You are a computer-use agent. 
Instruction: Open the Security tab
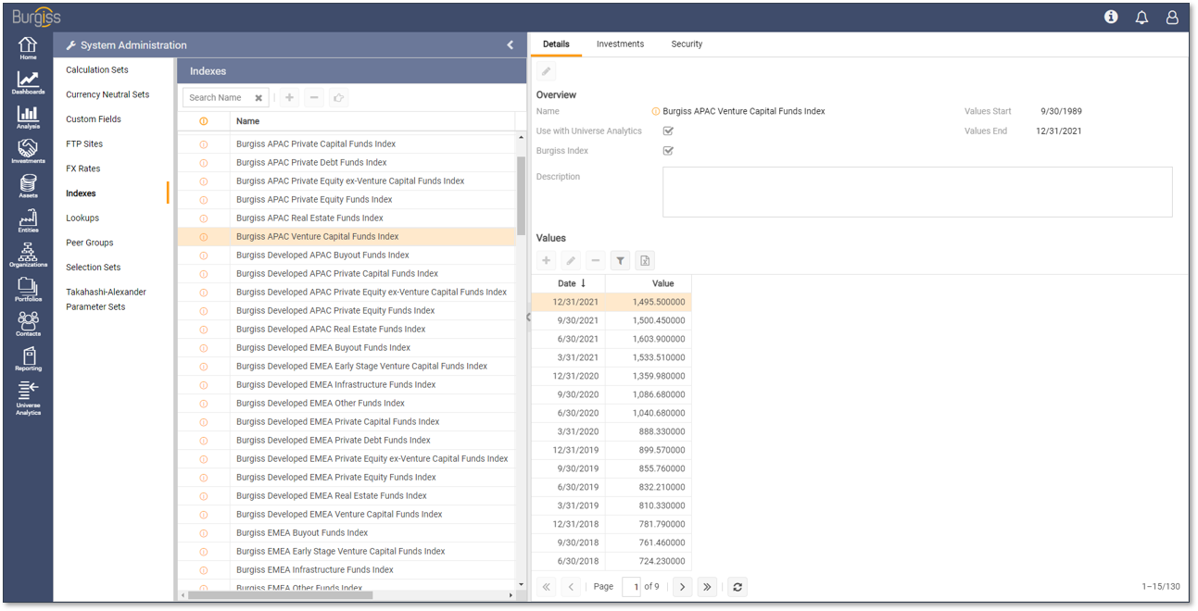pos(687,44)
